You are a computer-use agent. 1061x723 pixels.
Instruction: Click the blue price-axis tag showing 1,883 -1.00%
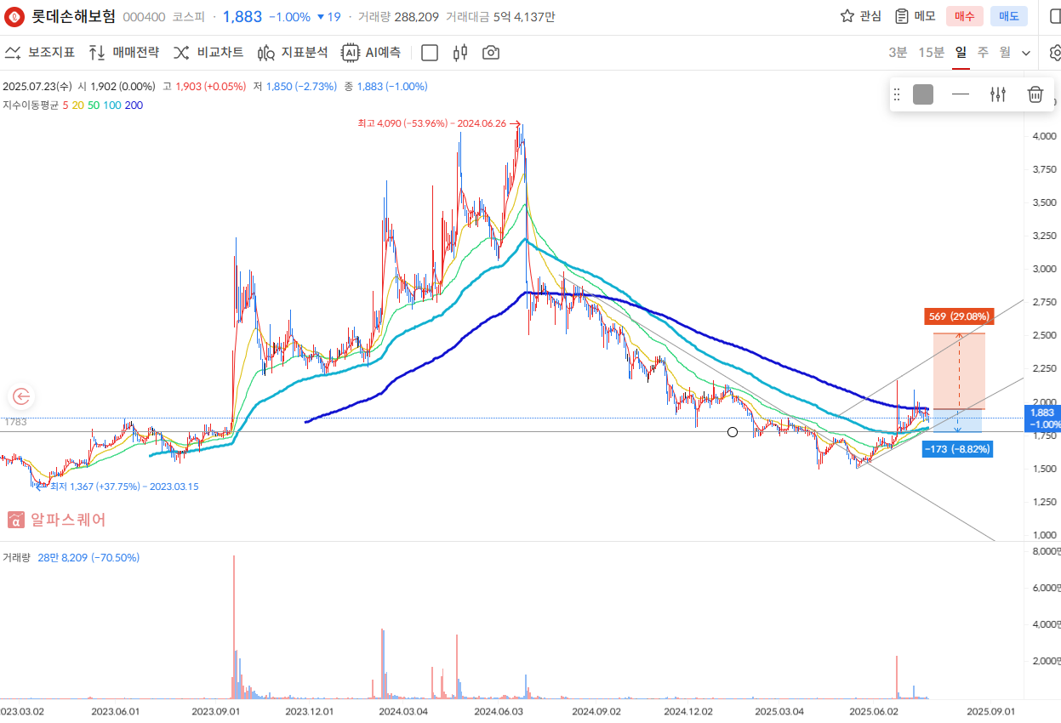[x=1043, y=418]
